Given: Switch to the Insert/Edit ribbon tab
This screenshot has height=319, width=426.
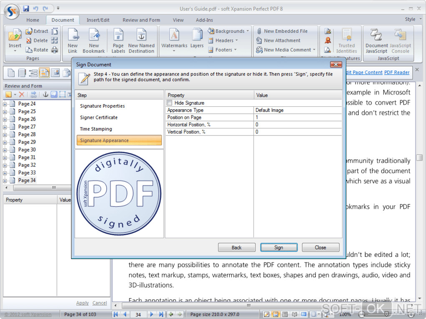Looking at the screenshot, I should coord(98,20).
